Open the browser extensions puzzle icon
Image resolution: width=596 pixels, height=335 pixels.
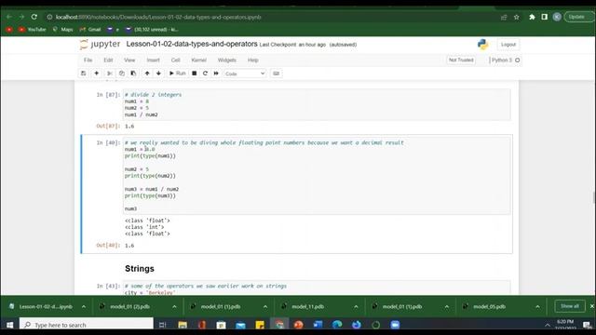532,17
